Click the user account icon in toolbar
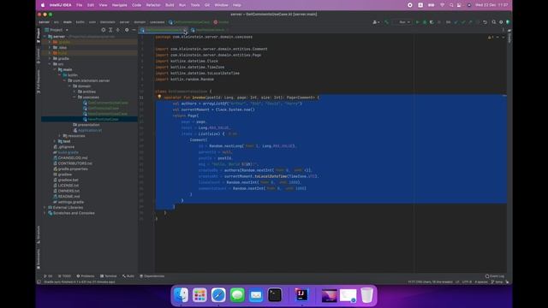 [x=376, y=22]
